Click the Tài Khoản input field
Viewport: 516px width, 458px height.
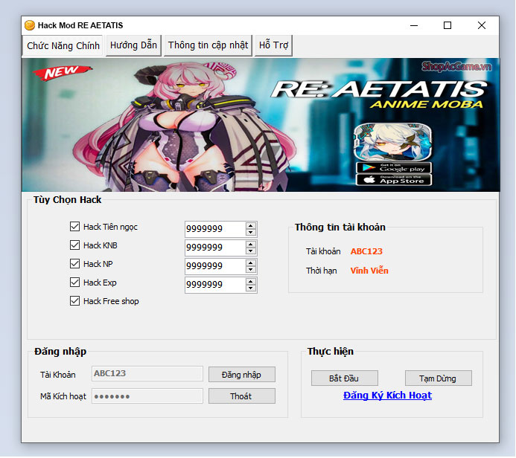pyautogui.click(x=147, y=373)
